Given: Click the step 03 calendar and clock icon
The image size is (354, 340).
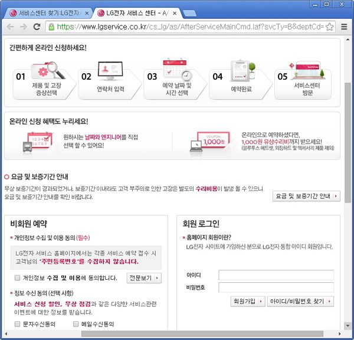Looking at the screenshot, I should point(178,70).
